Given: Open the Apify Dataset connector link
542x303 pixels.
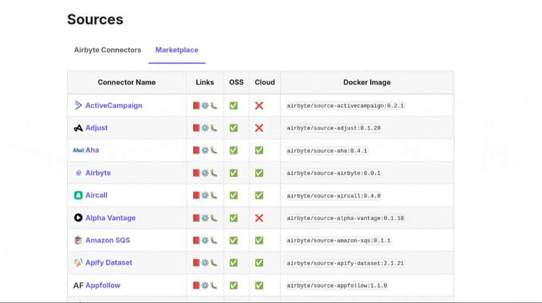Looking at the screenshot, I should (x=109, y=262).
